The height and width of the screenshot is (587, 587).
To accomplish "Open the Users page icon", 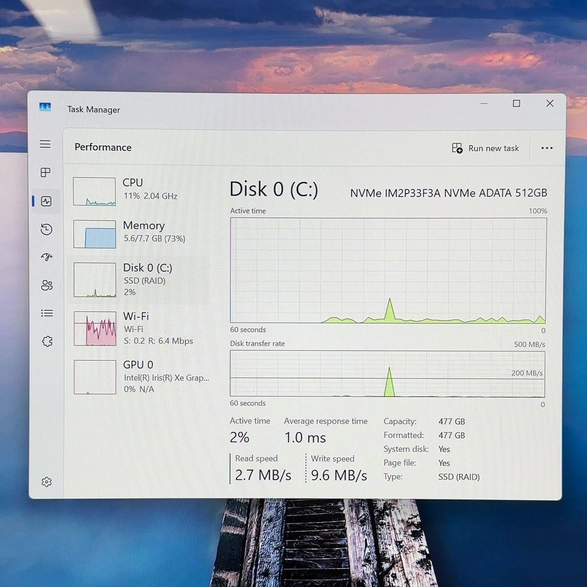I will (47, 285).
